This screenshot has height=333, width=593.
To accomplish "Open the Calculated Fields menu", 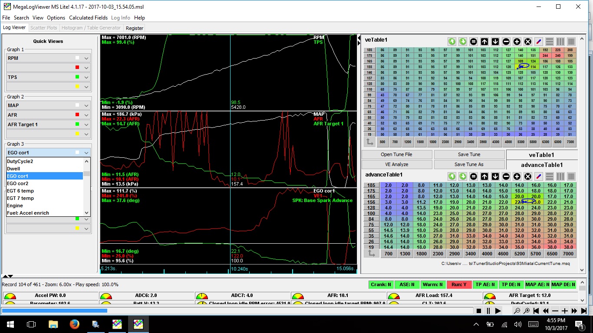I will pos(88,18).
